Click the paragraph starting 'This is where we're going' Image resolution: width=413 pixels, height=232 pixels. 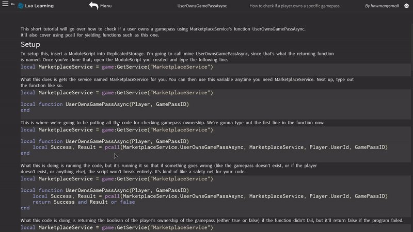[x=172, y=123]
